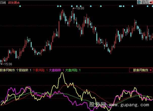
Task: Click the red arrow panel-collapse icon
Action: click(x=151, y=2)
